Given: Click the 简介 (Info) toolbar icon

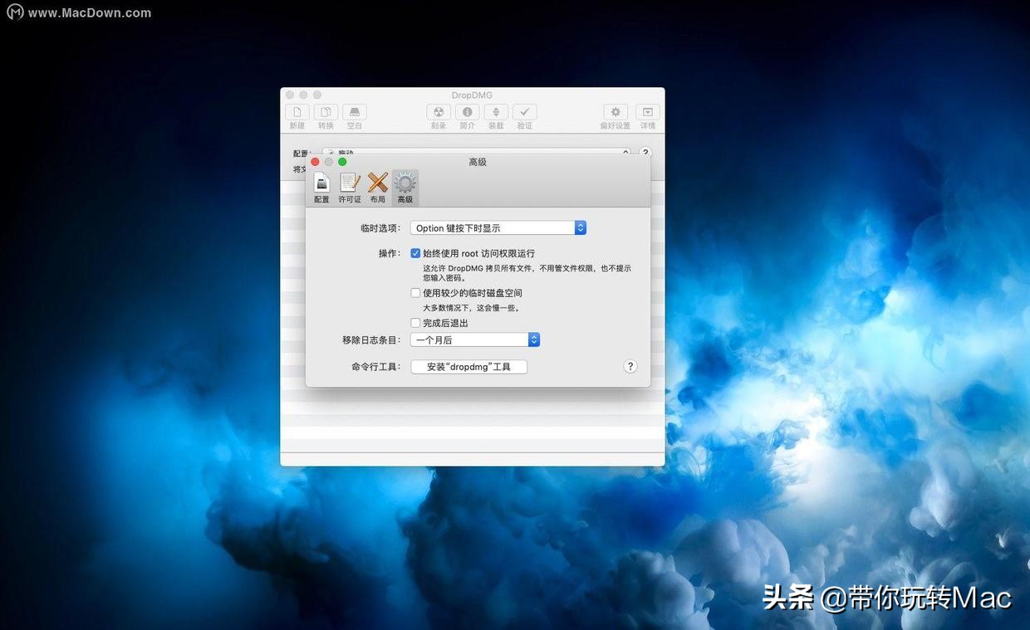Looking at the screenshot, I should pos(467,114).
